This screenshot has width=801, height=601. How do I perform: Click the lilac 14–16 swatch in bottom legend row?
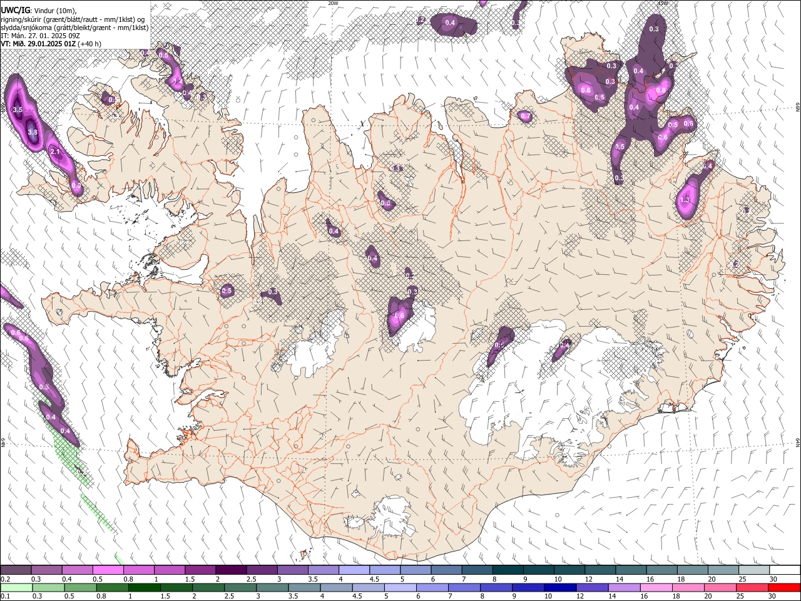(624, 587)
